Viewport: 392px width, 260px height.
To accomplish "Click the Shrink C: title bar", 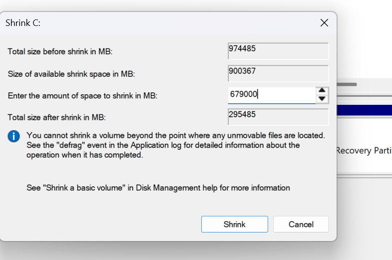I will coord(150,23).
